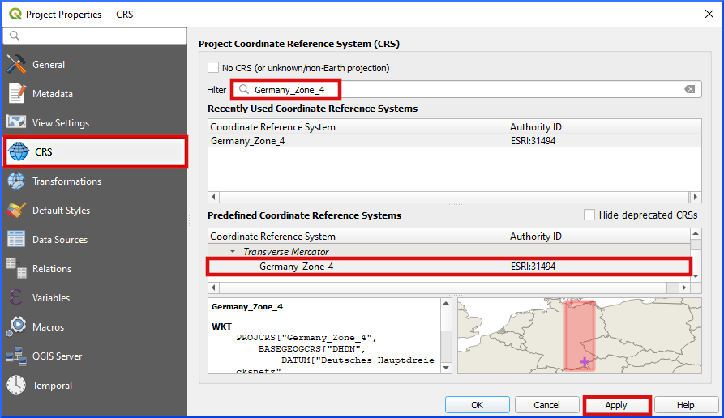Image resolution: width=724 pixels, height=418 pixels.
Task: Click left arrow of recent list scrollbar
Action: pyautogui.click(x=213, y=197)
